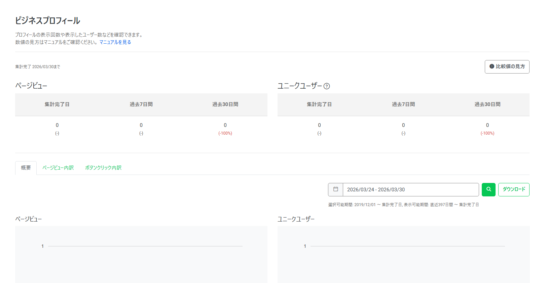
Task: Click 過去30日間 header in ページビュー table
Action: click(225, 104)
